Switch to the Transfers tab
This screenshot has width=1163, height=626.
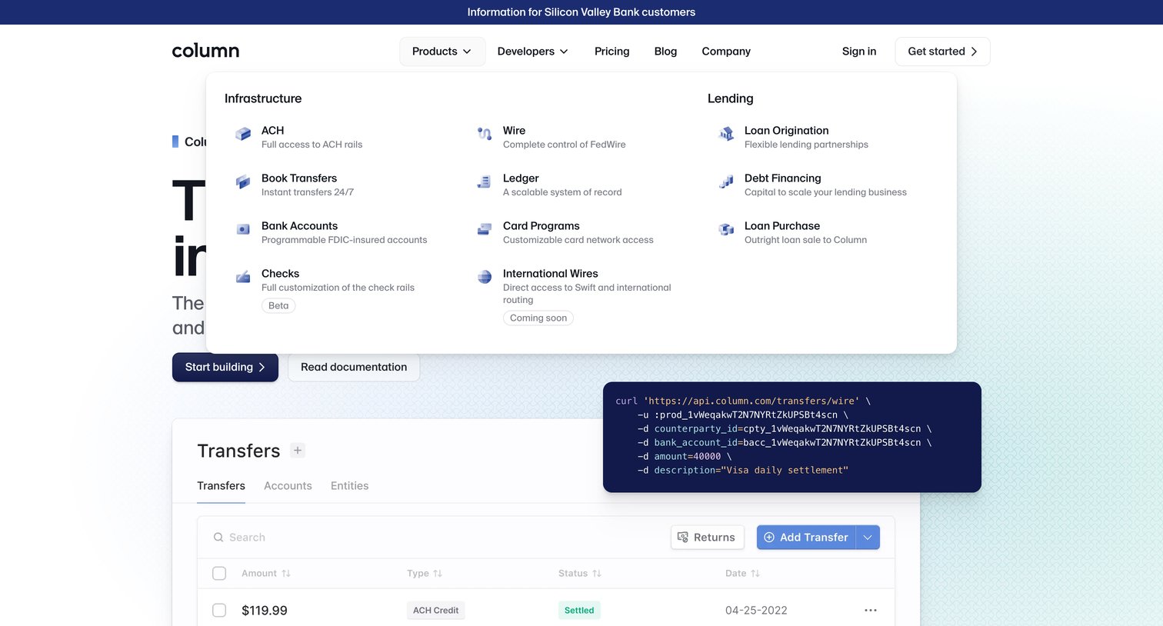click(221, 486)
